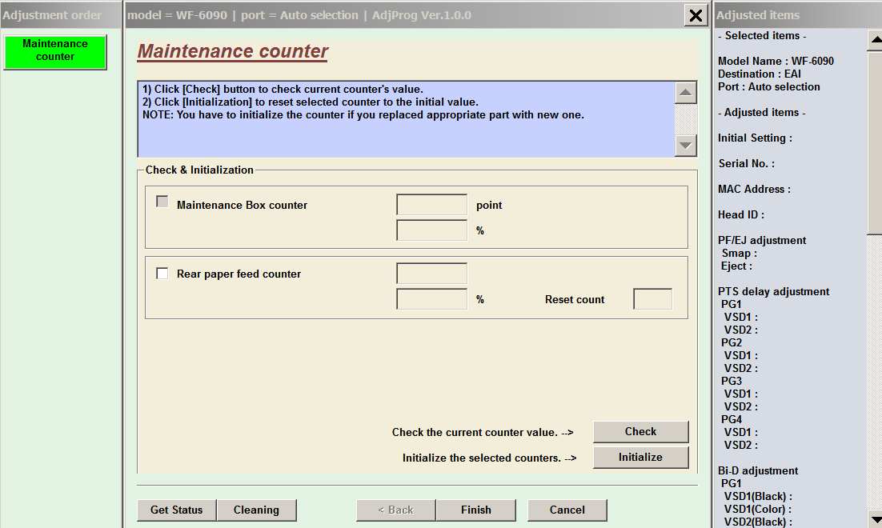The height and width of the screenshot is (528, 882).
Task: Tick the Maintenance Box counter checkbox
Action: tap(162, 202)
